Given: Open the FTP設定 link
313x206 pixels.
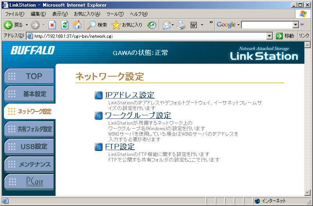Looking at the screenshot, I should [x=120, y=147].
